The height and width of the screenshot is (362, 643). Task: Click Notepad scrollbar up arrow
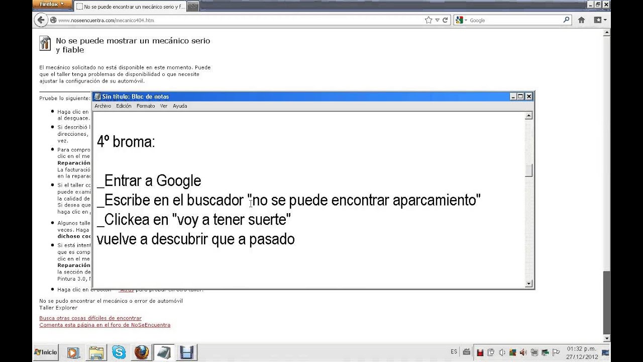(x=528, y=116)
